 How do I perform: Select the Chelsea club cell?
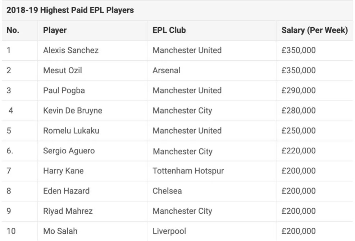pos(167,191)
